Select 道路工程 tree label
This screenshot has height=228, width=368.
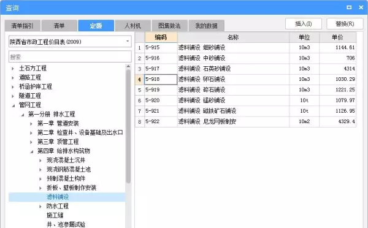coord(30,77)
